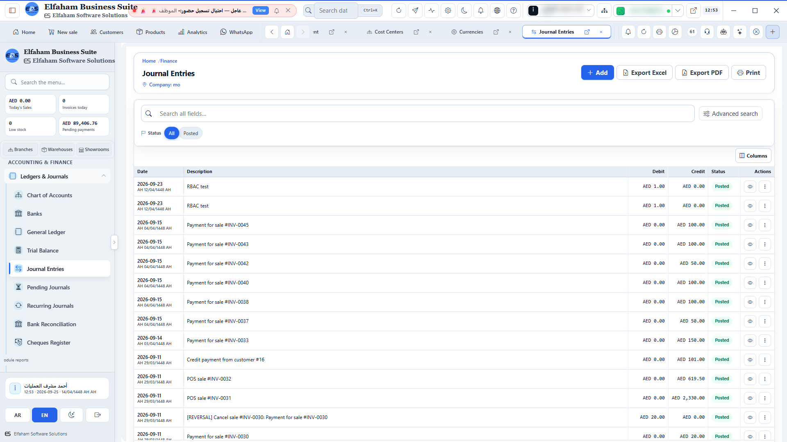
Task: Open Trial Balance in sidebar
Action: tap(60, 250)
